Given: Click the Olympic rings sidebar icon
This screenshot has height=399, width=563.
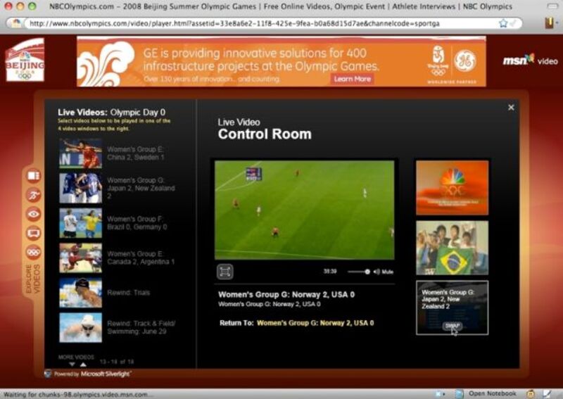Looking at the screenshot, I should [x=34, y=252].
